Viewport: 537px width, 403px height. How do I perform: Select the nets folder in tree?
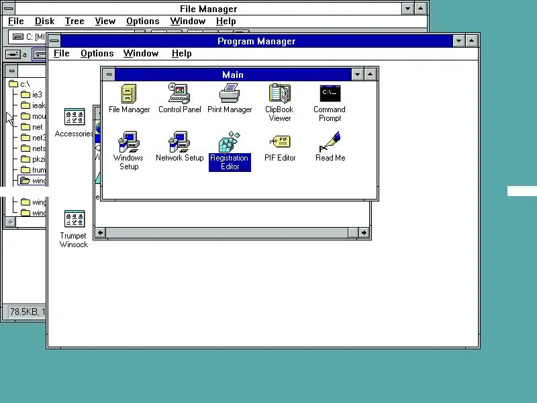point(33,148)
